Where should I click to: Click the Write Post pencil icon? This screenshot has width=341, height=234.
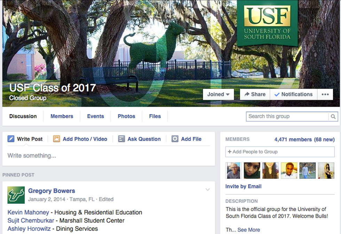11,139
